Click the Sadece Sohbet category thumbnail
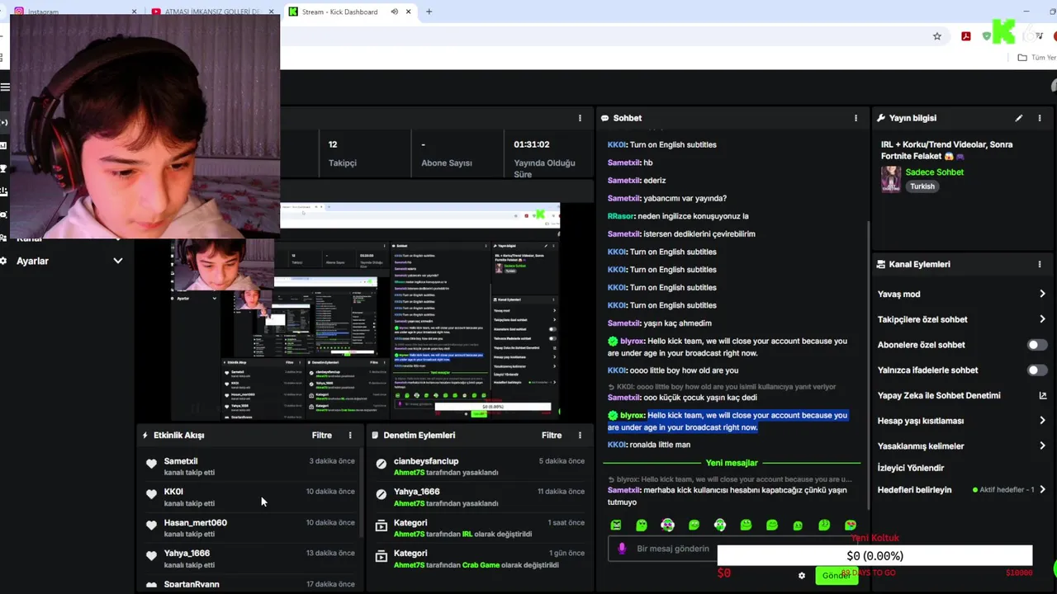1057x594 pixels. coord(890,178)
